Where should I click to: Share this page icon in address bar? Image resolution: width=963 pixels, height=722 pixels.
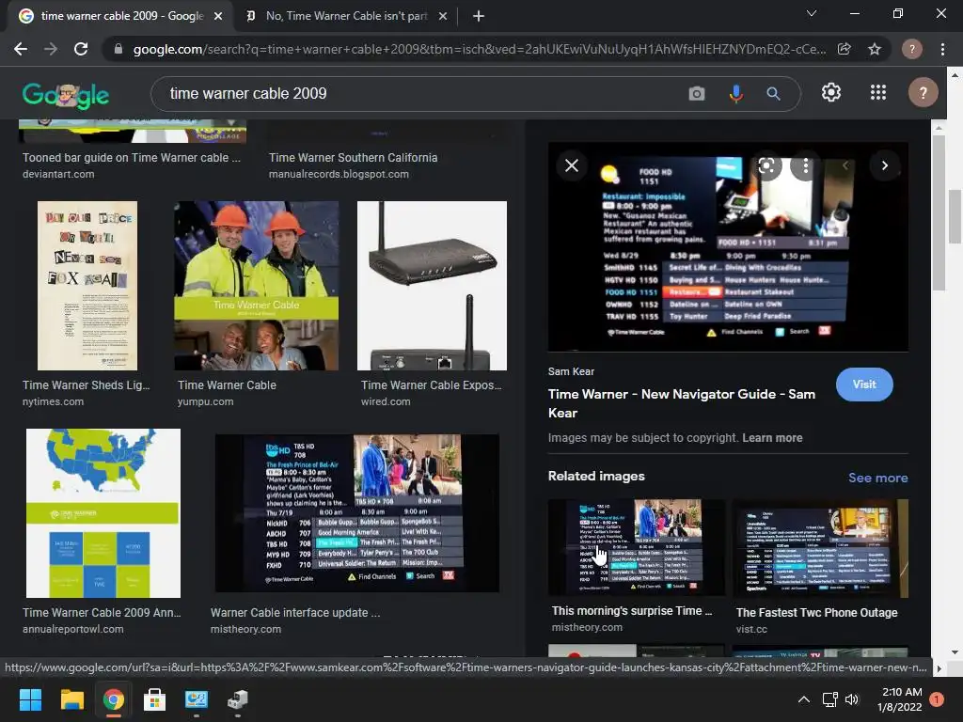point(845,49)
